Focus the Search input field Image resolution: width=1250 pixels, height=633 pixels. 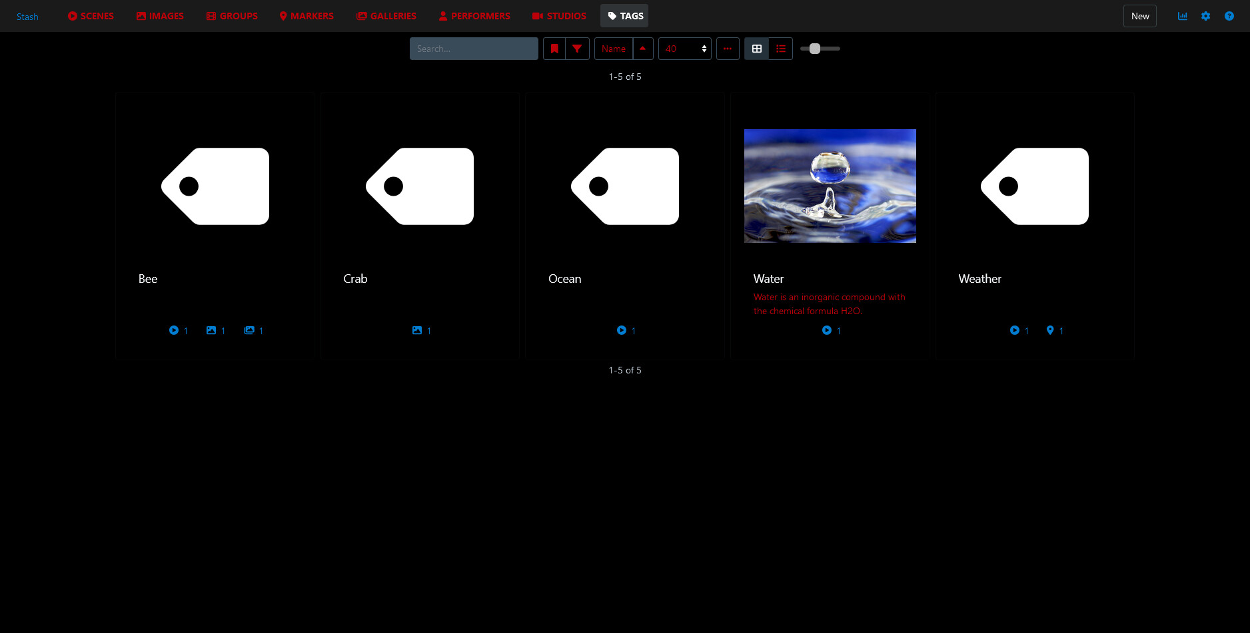click(x=474, y=49)
